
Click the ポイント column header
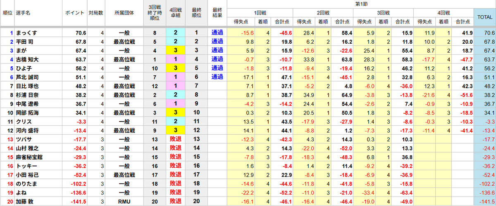pyautogui.click(x=74, y=13)
